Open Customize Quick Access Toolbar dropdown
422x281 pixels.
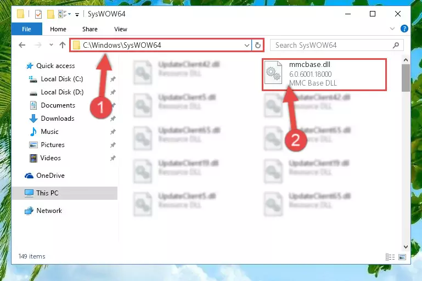[x=77, y=14]
